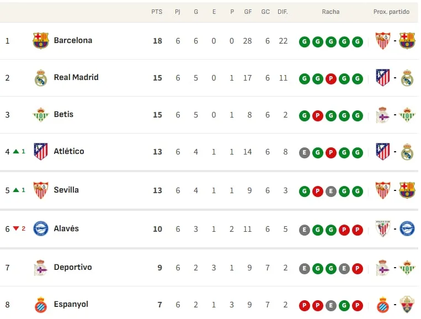Click Alavés red down-arrow position change
This screenshot has width=421, height=319.
pyautogui.click(x=16, y=228)
